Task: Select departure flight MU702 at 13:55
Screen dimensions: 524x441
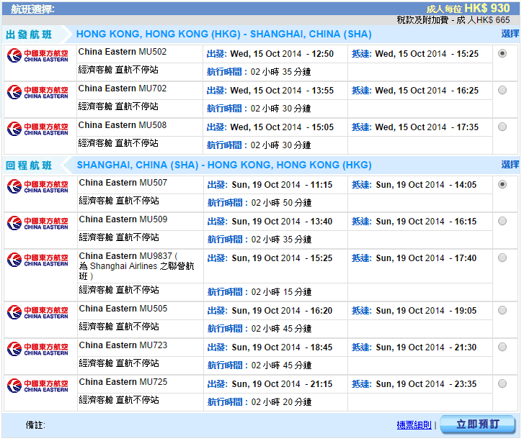Action: pos(502,90)
